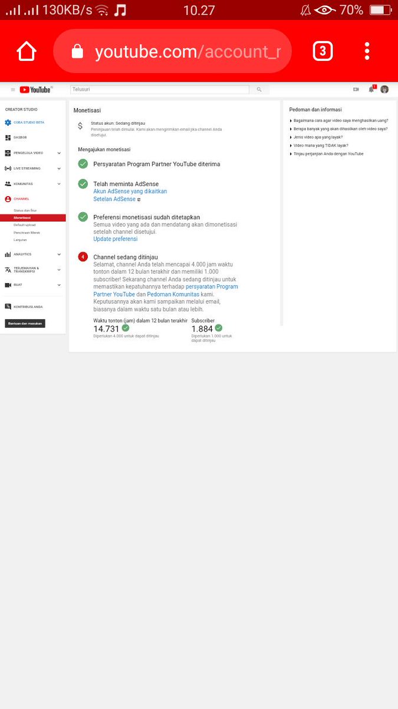
Task: Click the upload video camera icon
Action: (x=356, y=89)
